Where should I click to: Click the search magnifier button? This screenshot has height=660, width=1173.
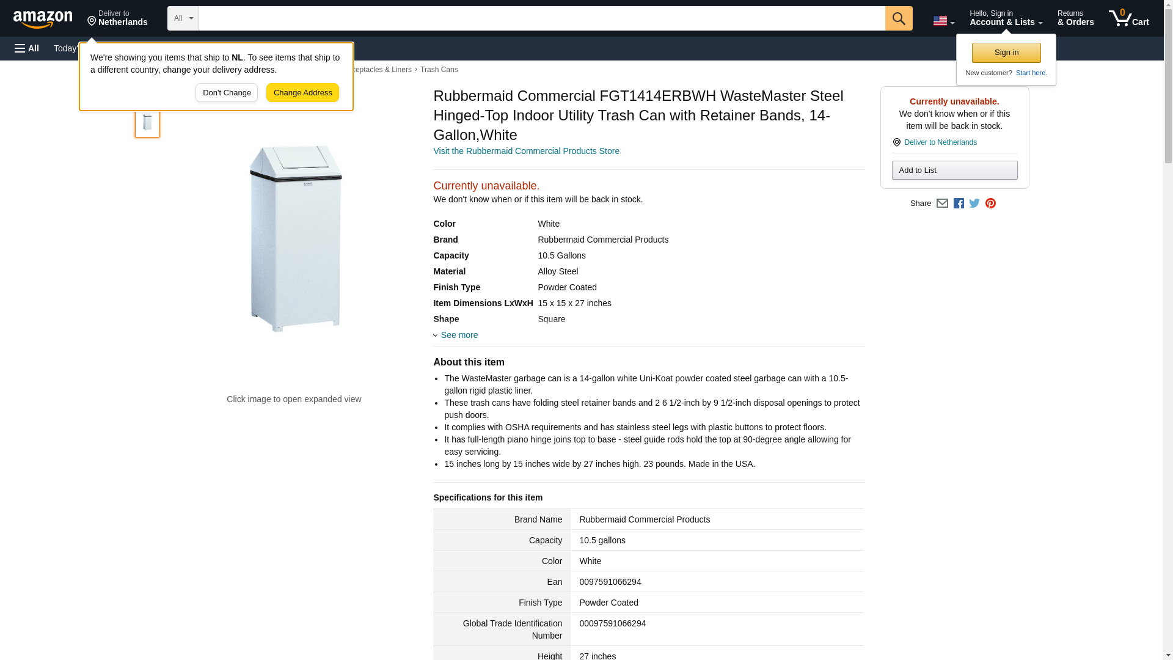point(898,18)
